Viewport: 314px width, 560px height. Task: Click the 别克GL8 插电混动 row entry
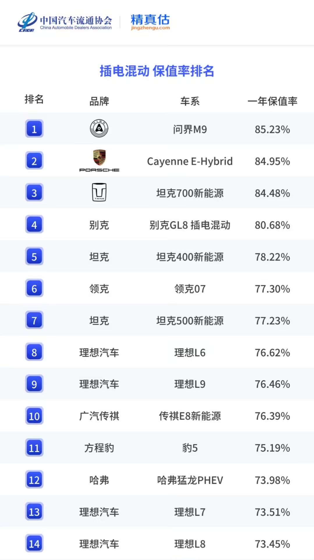[190, 225]
